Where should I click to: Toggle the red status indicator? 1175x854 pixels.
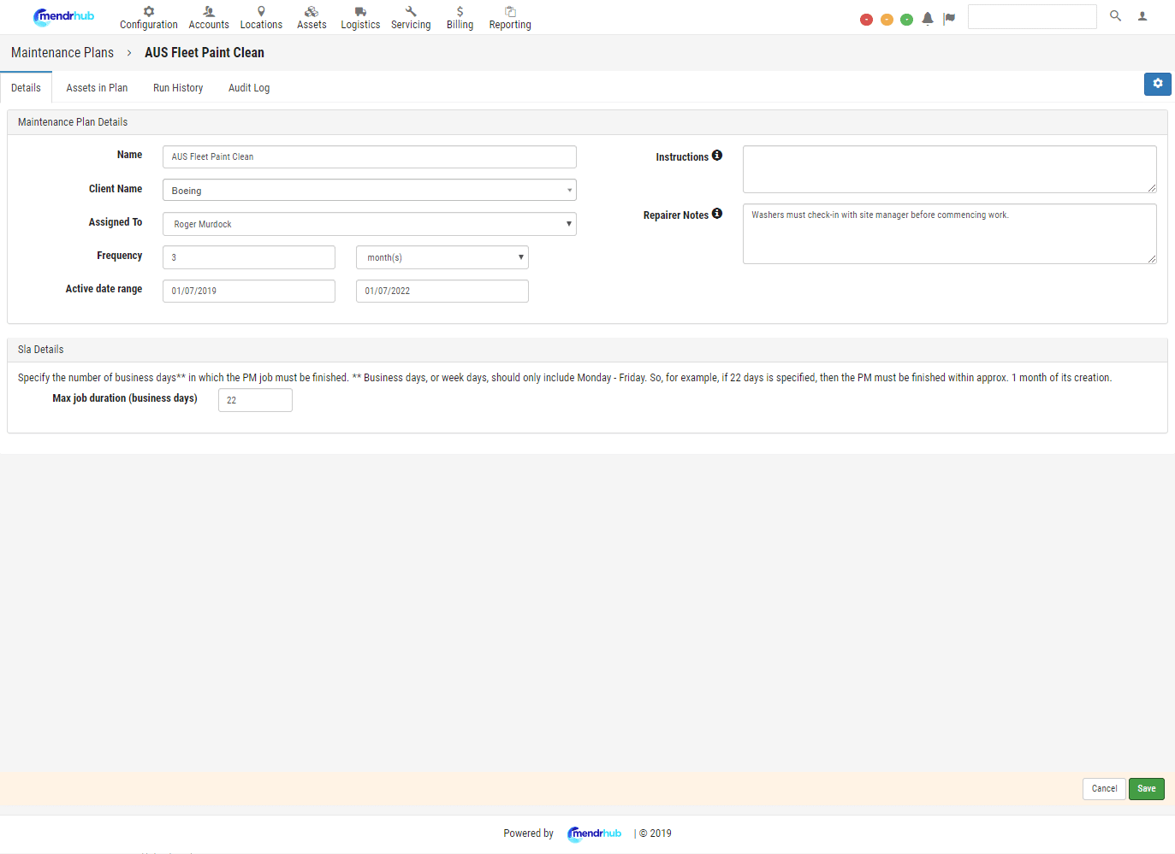pyautogui.click(x=866, y=18)
